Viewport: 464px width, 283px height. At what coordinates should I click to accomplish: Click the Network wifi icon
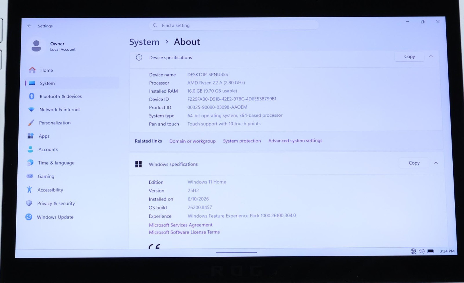click(x=31, y=109)
